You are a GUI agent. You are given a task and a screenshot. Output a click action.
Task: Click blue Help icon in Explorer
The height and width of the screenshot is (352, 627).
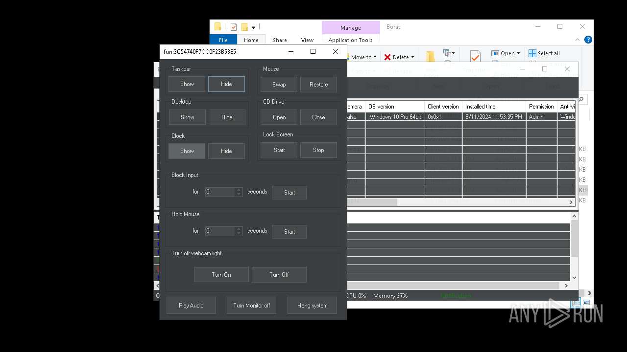(x=588, y=40)
